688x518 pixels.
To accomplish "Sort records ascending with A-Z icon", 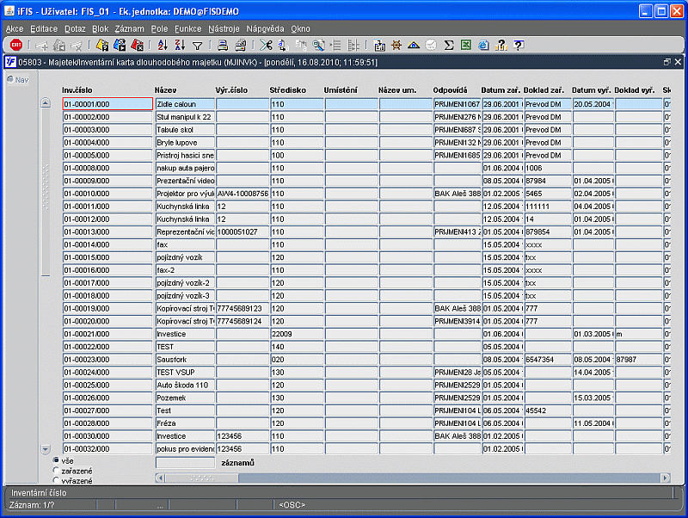I will (163, 46).
